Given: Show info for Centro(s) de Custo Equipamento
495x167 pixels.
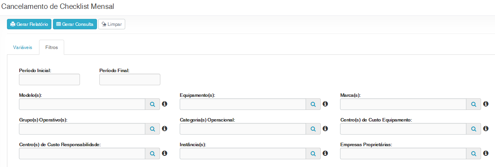Looking at the screenshot, I should point(486,128).
